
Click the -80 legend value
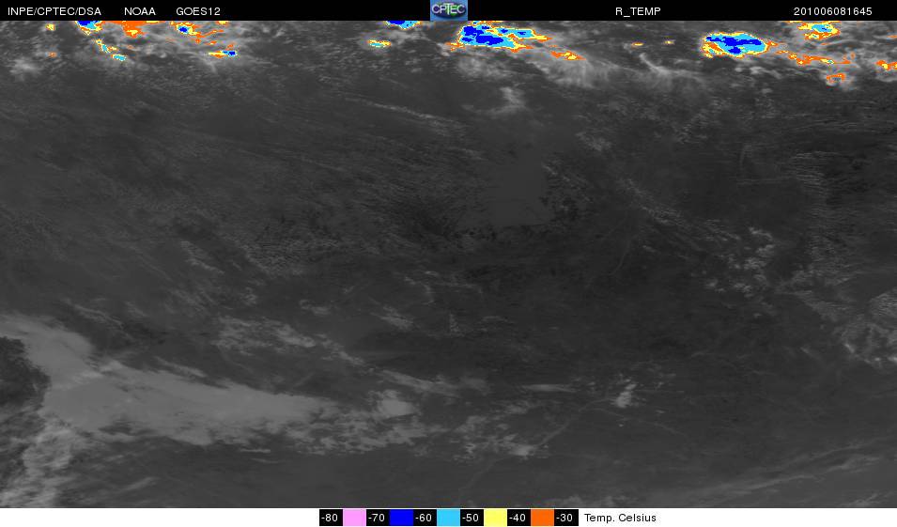tap(331, 518)
